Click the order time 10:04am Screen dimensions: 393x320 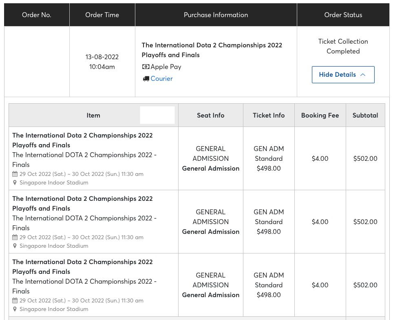click(102, 67)
